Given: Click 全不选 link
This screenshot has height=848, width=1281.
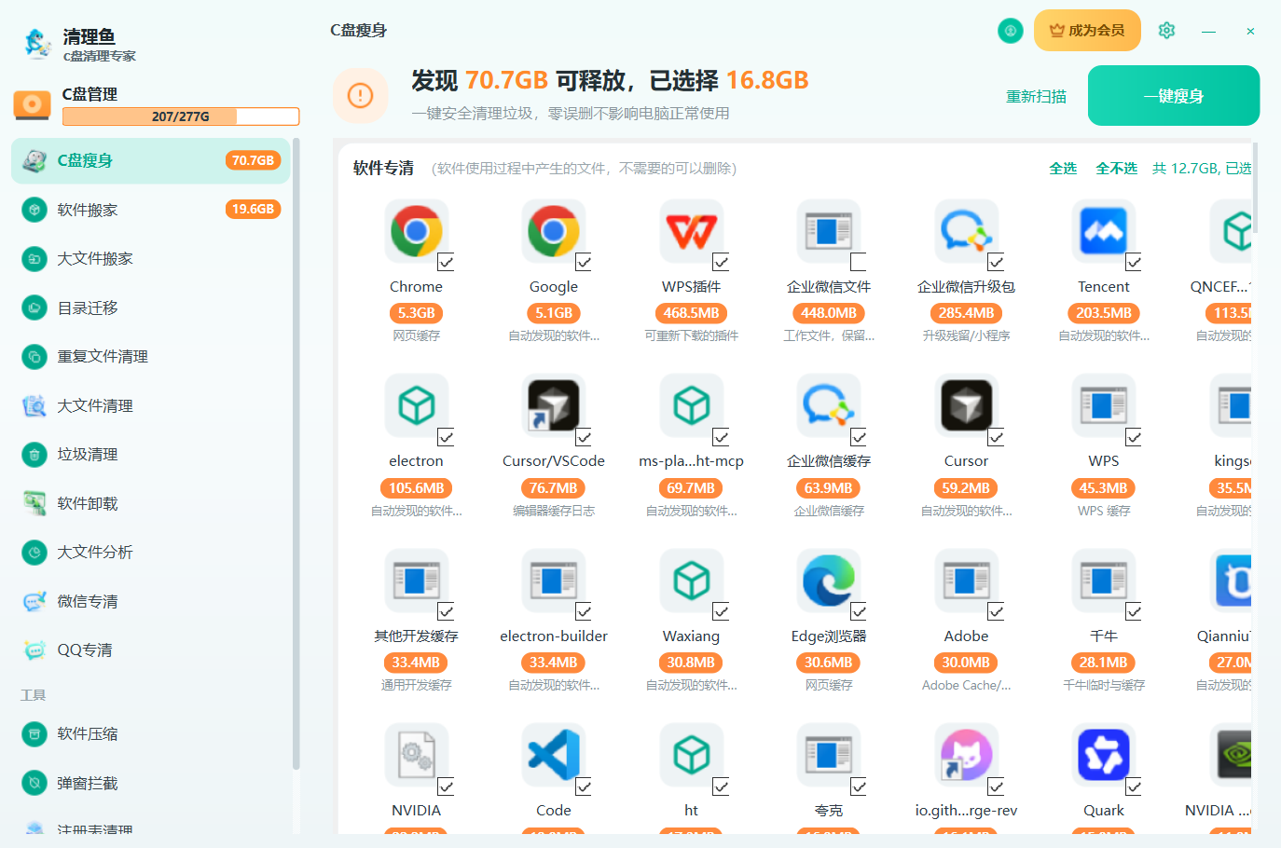Looking at the screenshot, I should click(1116, 169).
